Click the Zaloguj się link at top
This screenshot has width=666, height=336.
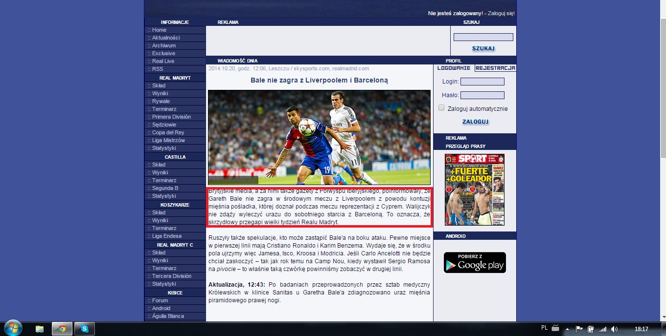click(501, 13)
